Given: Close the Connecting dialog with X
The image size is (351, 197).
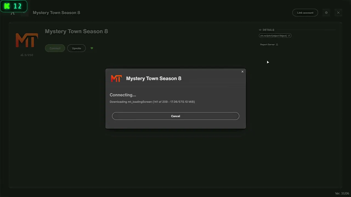Looking at the screenshot, I should [x=242, y=72].
